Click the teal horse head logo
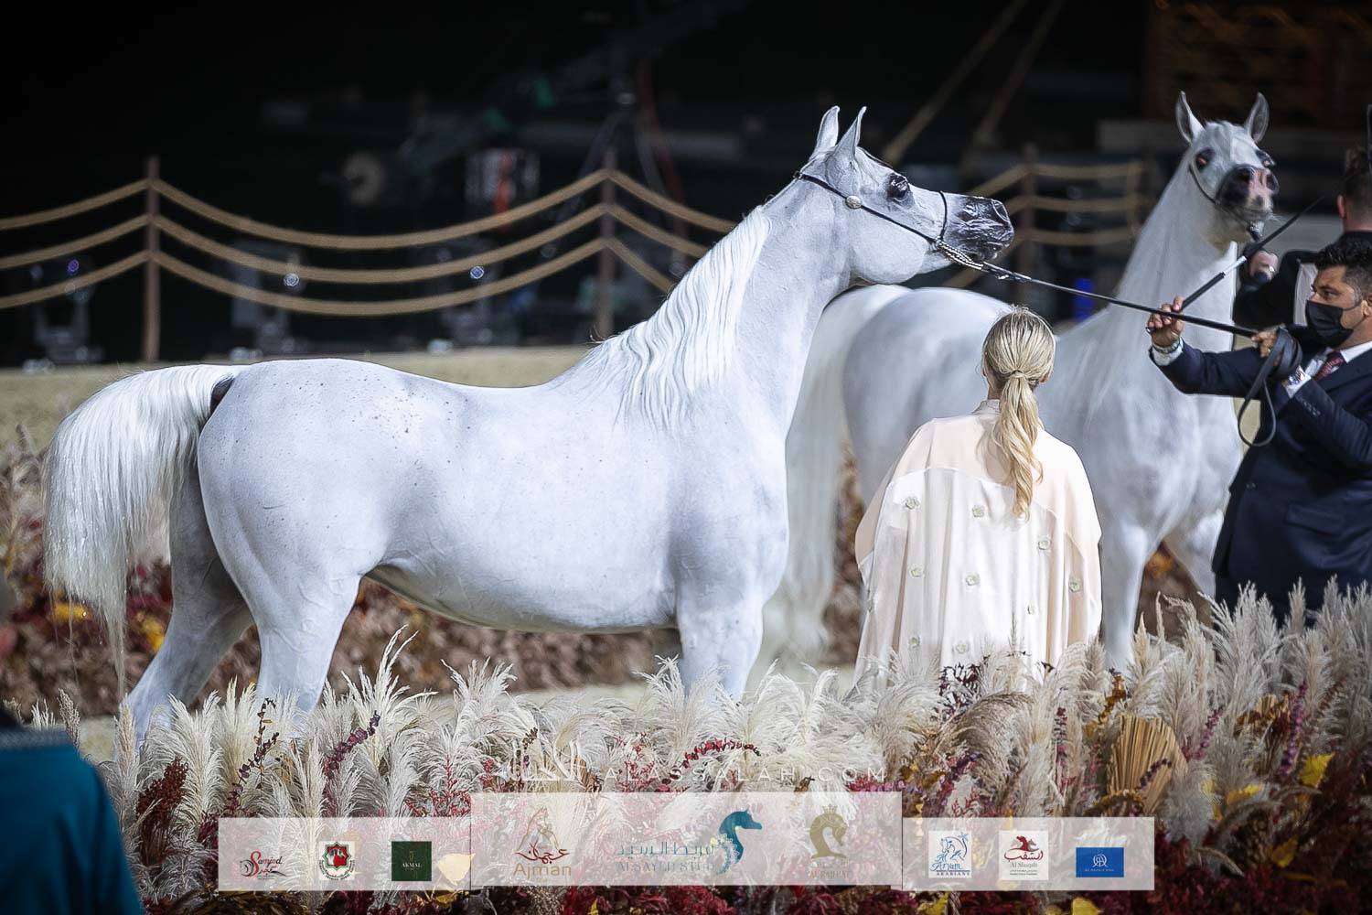The height and width of the screenshot is (915, 1372). pyautogui.click(x=738, y=841)
